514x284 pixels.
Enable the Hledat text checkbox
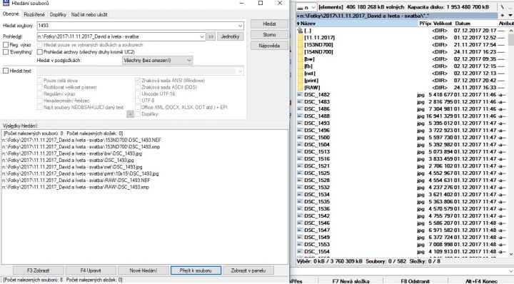pyautogui.click(x=6, y=71)
